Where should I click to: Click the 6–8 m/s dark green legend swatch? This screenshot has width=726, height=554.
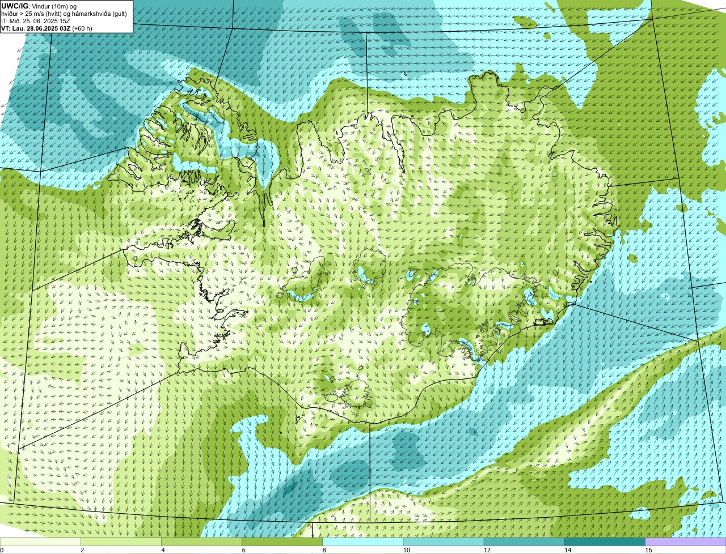[282, 542]
